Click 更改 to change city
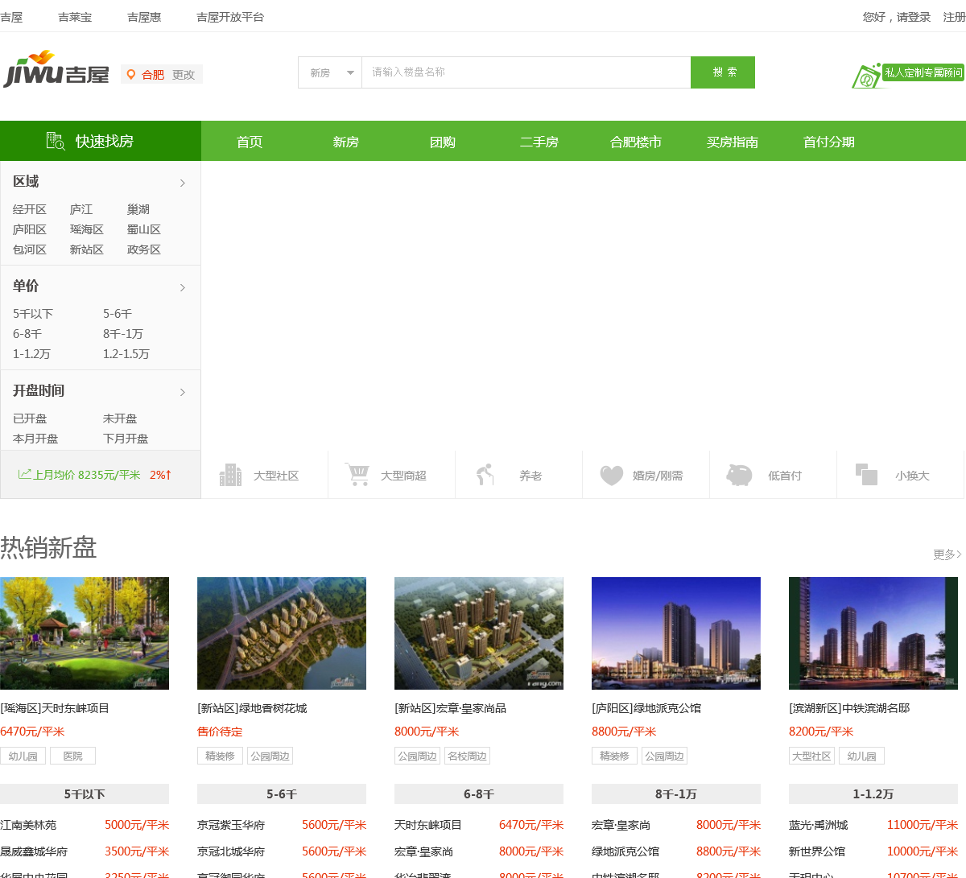Screen dimensions: 966x878 click(184, 74)
